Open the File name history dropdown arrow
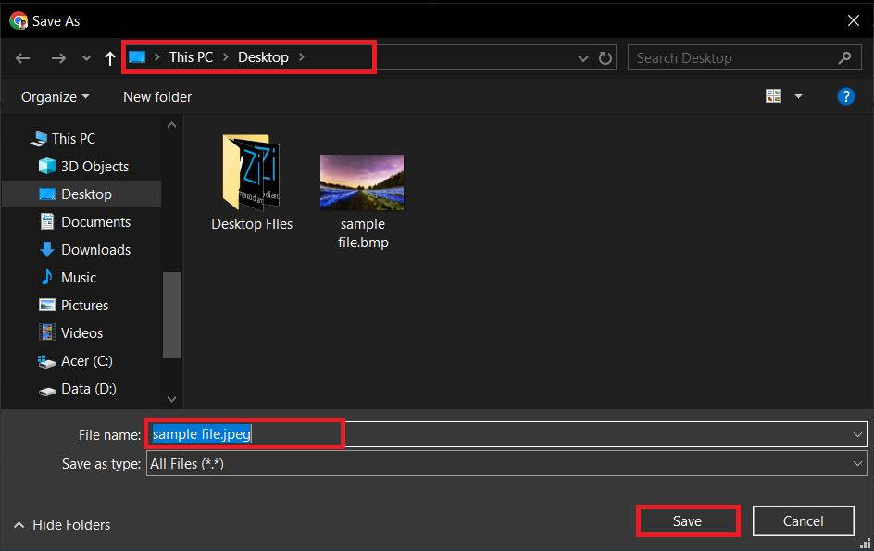874x551 pixels. coord(858,433)
